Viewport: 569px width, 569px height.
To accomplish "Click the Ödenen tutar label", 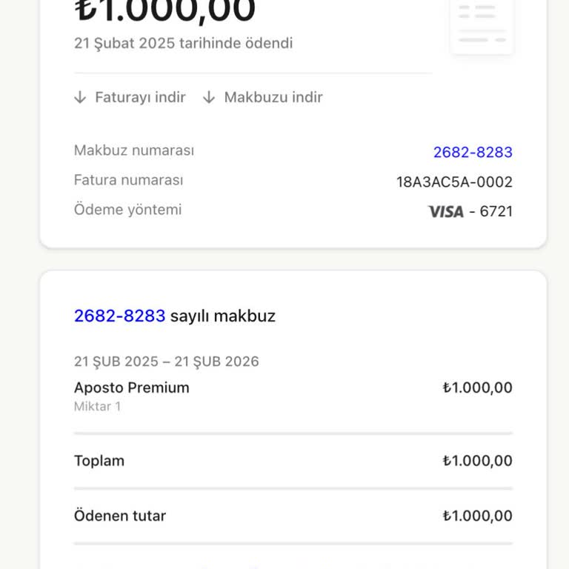I will pyautogui.click(x=120, y=516).
